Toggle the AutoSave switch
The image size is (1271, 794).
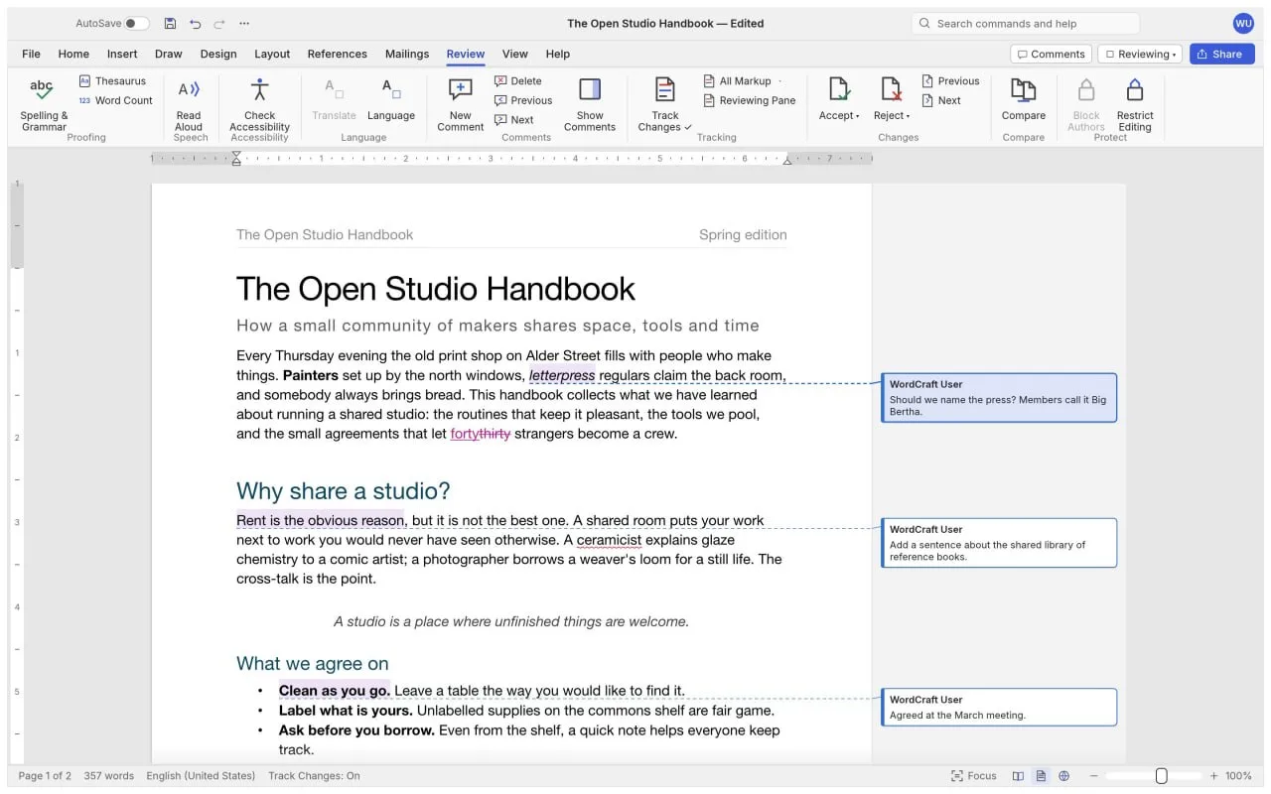[x=137, y=24]
